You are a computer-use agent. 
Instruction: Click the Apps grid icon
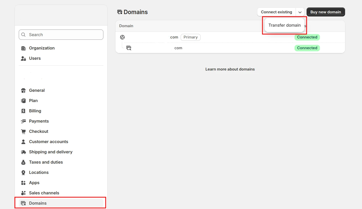23,183
